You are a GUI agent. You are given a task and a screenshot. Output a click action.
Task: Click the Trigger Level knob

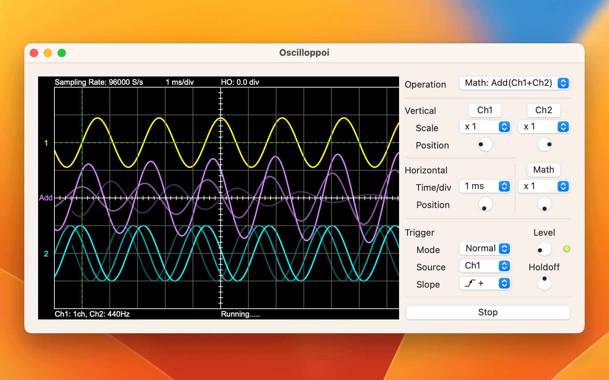pos(544,249)
